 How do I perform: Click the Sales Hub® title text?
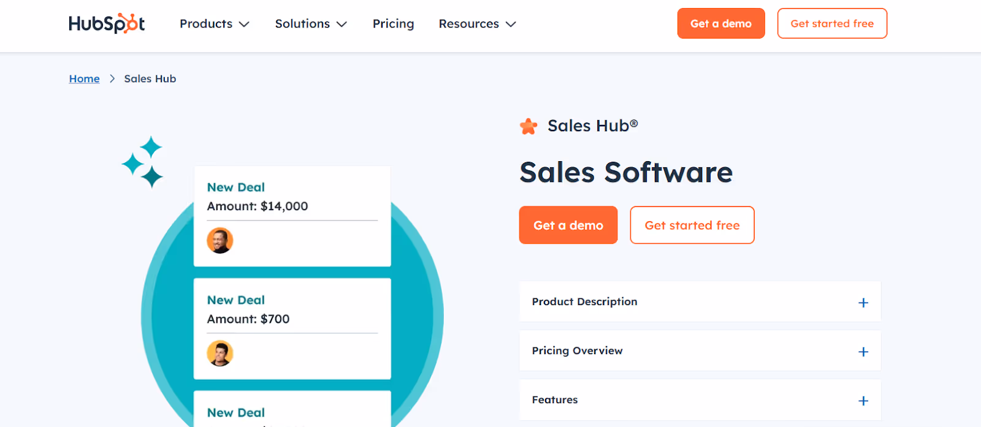pos(593,126)
